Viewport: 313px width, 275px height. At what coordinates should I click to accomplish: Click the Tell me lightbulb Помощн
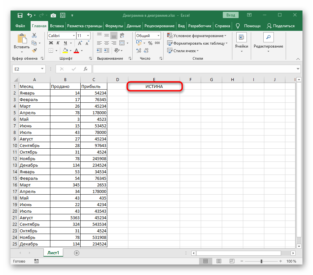point(248,26)
